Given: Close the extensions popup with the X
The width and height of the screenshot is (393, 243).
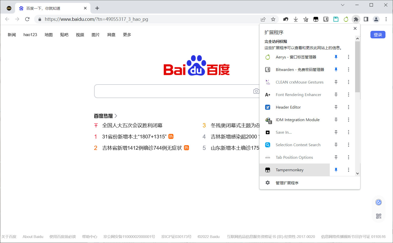Looking at the screenshot, I should coord(355,28).
